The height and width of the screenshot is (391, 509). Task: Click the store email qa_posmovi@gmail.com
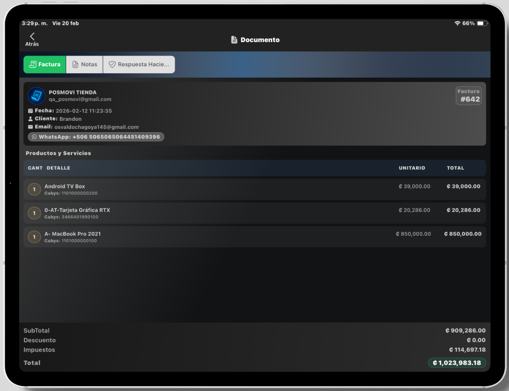coord(80,99)
